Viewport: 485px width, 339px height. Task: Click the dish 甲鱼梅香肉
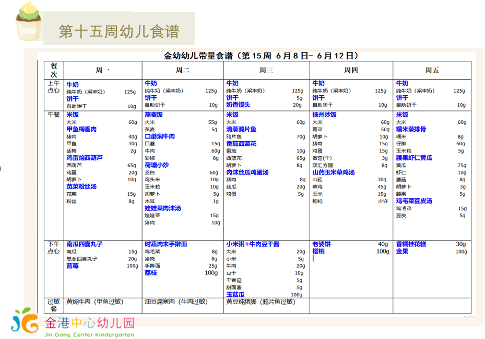coord(81,129)
